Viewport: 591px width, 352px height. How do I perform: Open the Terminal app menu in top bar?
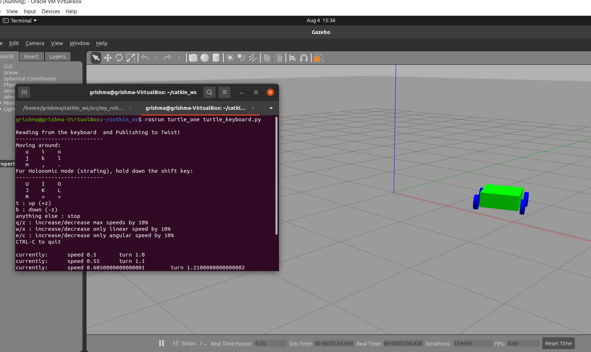(20, 21)
